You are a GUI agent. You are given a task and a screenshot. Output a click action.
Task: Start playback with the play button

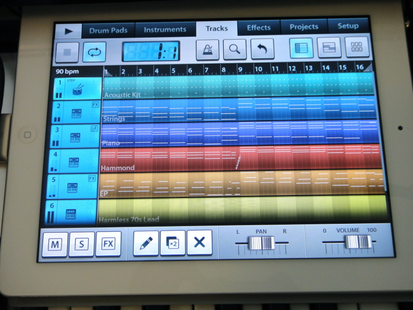point(68,31)
